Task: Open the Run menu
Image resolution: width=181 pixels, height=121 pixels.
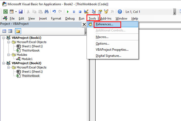Action: point(81,18)
